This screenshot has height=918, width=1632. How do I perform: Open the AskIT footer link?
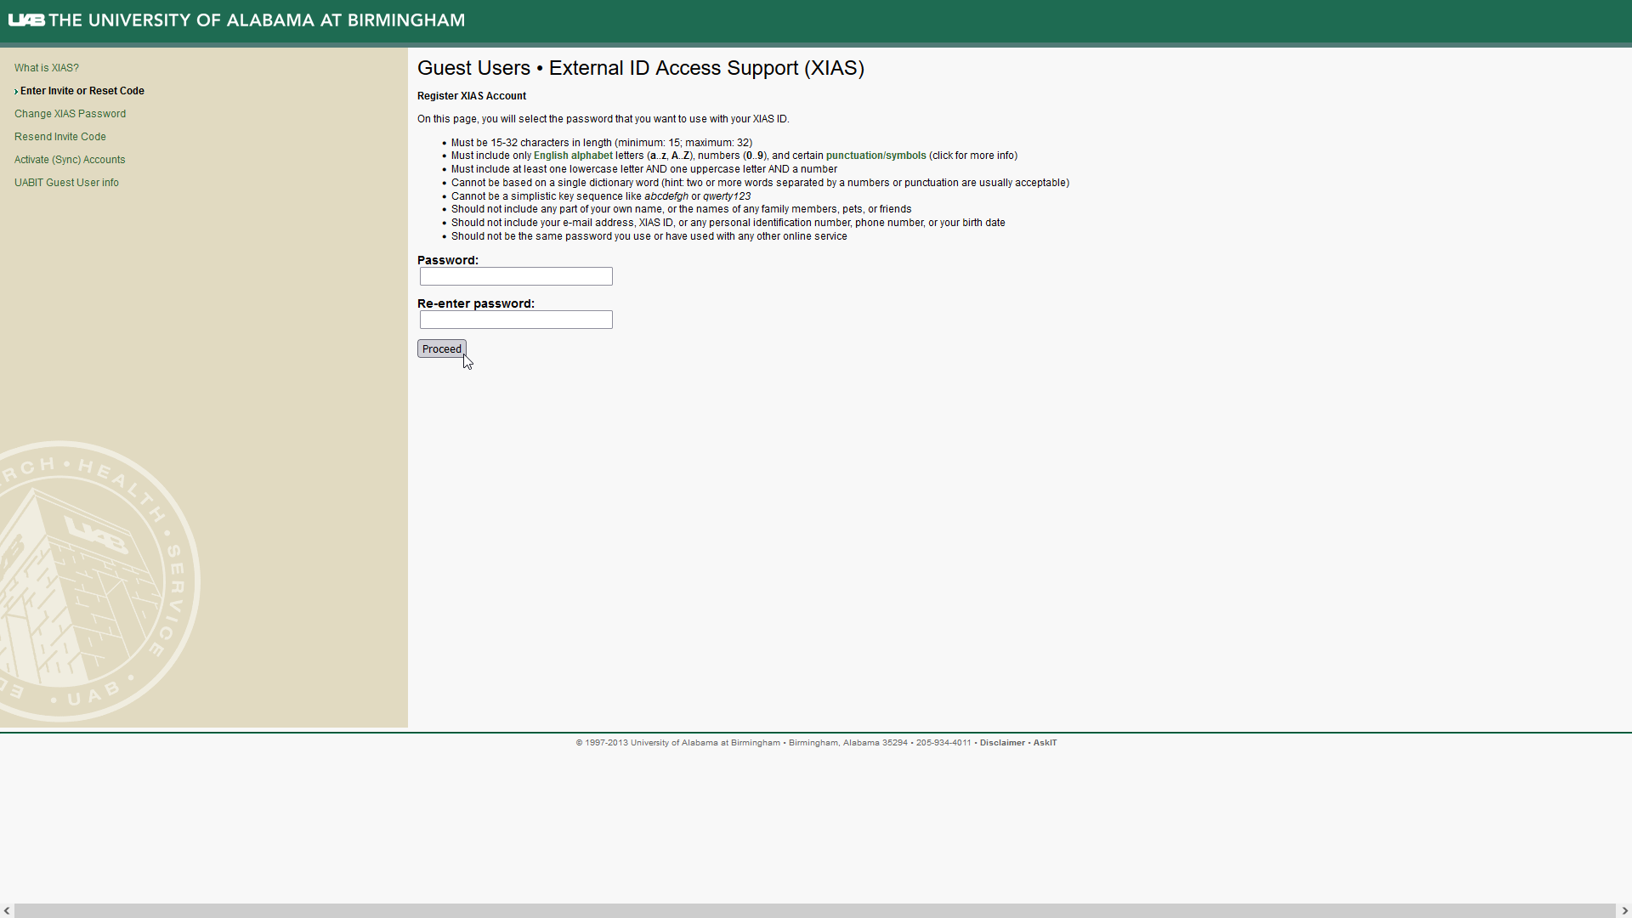(x=1045, y=743)
